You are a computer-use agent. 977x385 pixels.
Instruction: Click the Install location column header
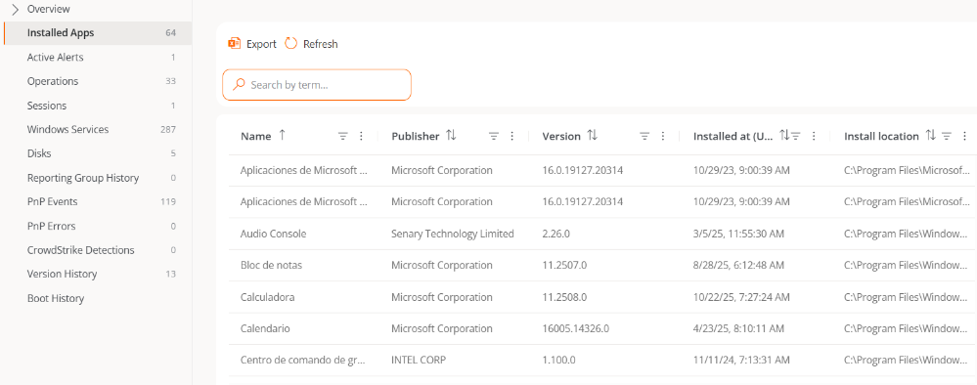click(x=881, y=136)
